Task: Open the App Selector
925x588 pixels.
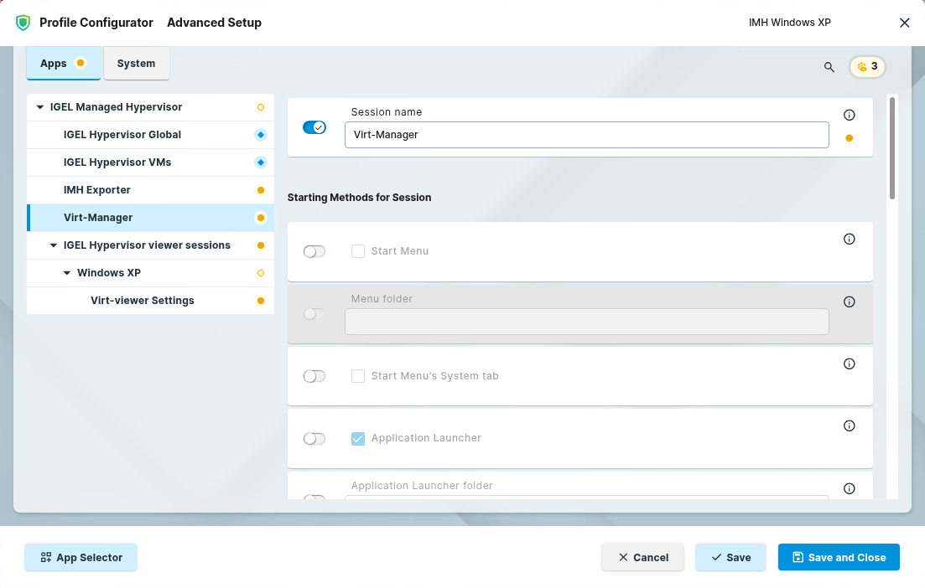Action: 81,558
